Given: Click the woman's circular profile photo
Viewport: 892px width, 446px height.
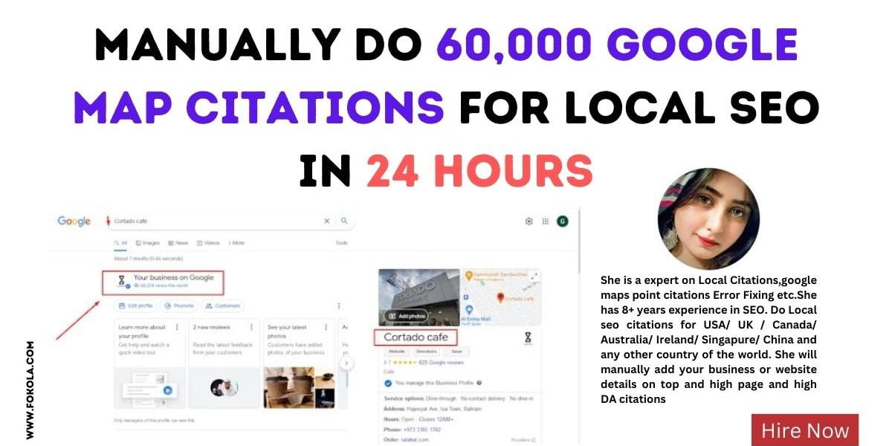Looking at the screenshot, I should pyautogui.click(x=708, y=219).
